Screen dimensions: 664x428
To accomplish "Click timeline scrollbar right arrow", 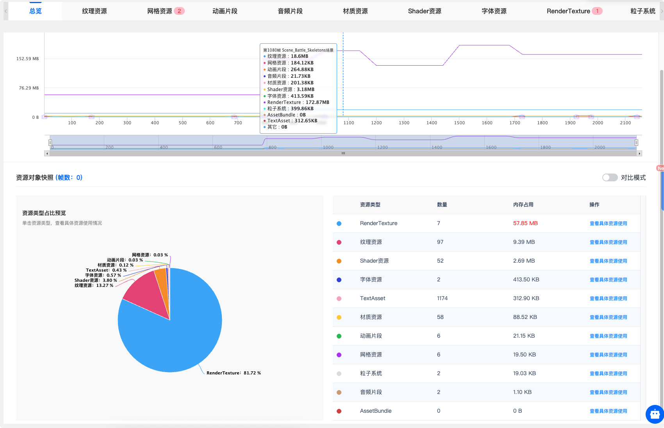I will 639,154.
